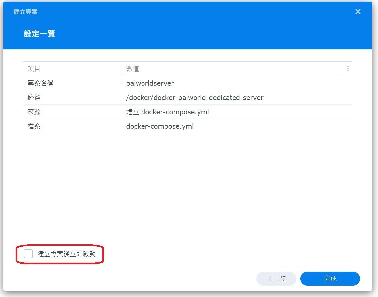378x297 pixels.
Task: Open the column options three-dot menu
Action: [348, 69]
